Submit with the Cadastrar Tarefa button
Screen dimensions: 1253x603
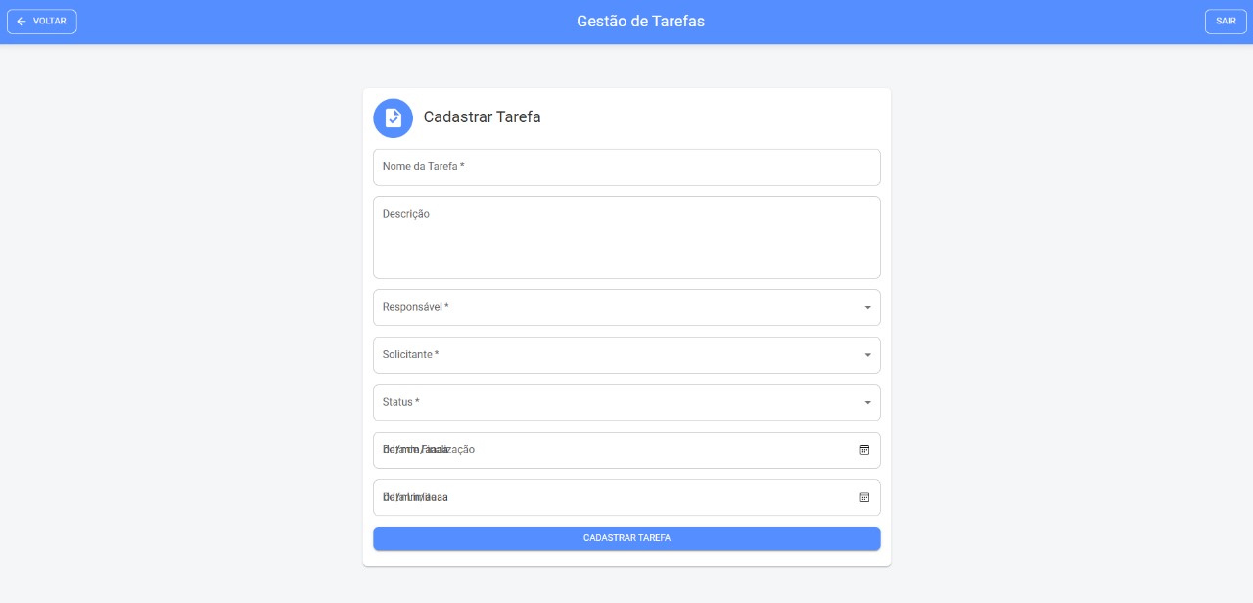click(x=626, y=538)
